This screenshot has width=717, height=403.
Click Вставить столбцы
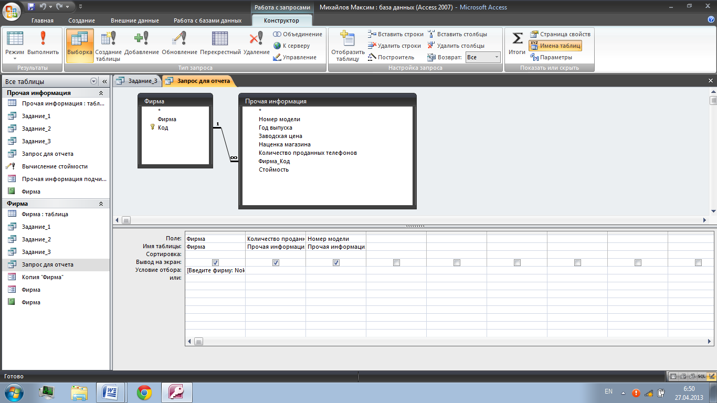pos(458,34)
